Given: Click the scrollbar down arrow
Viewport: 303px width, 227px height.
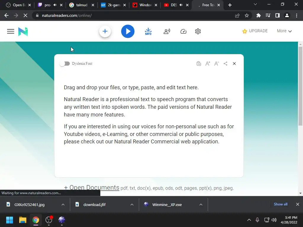Looking at the screenshot, I should coord(300,193).
